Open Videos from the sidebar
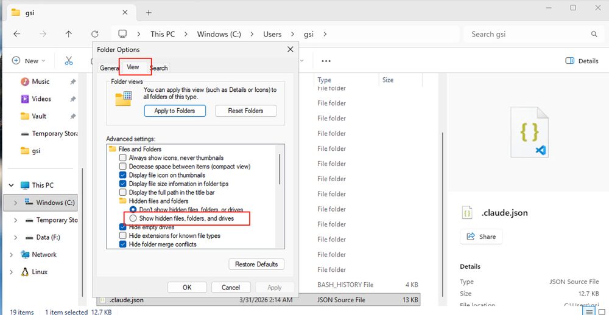This screenshot has width=609, height=315. tap(41, 99)
